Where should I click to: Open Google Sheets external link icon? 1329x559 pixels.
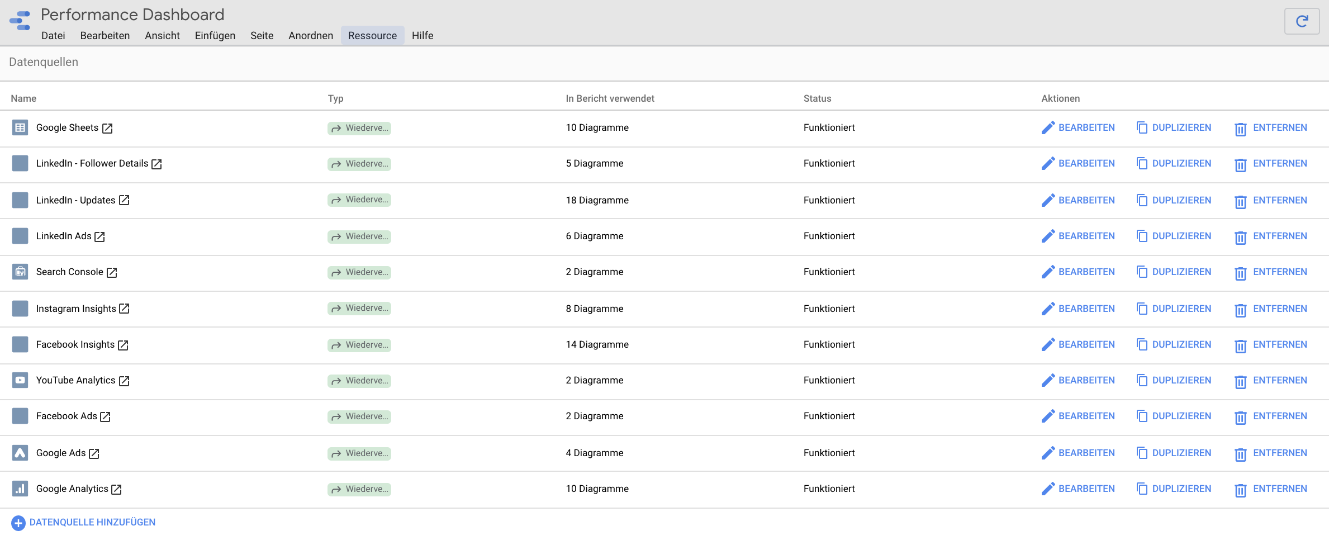[x=107, y=129]
